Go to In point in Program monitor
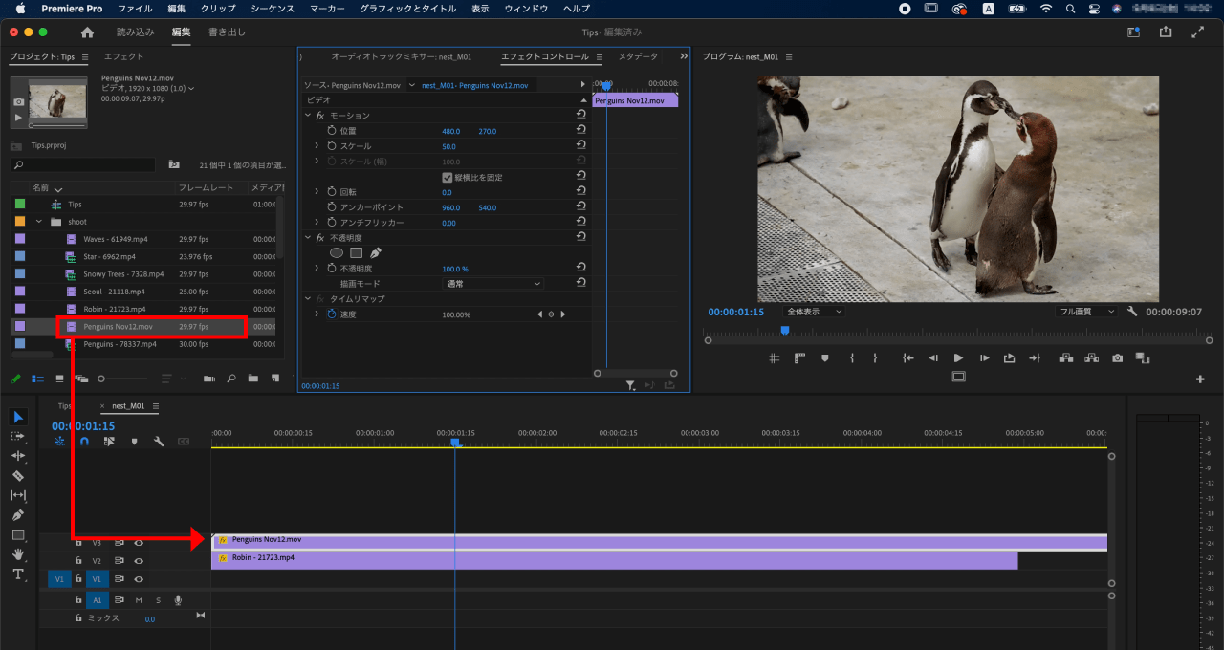This screenshot has width=1224, height=650. tap(908, 358)
